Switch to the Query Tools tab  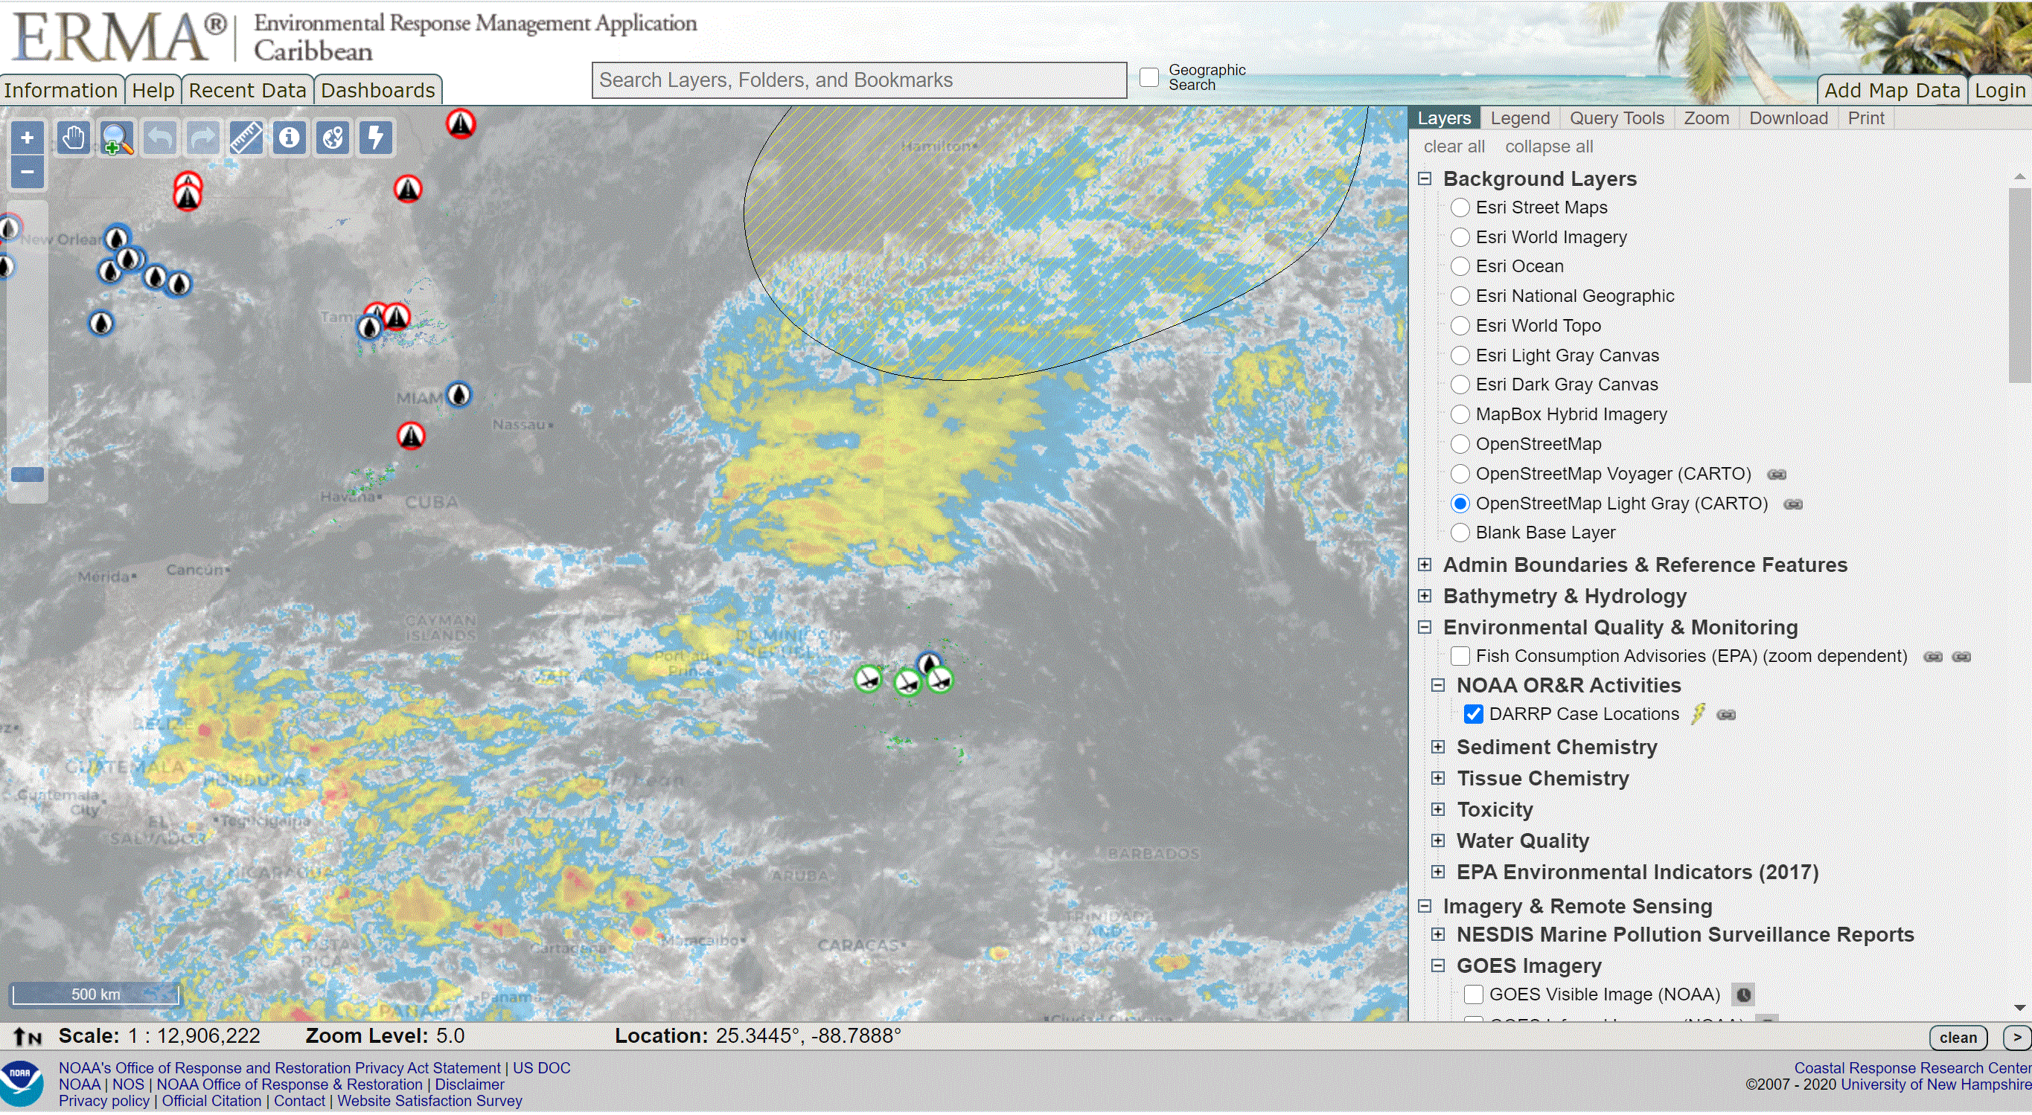1616,118
